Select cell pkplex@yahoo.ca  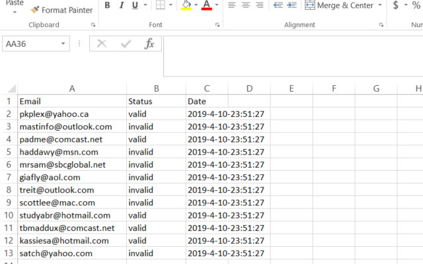pyautogui.click(x=72, y=114)
